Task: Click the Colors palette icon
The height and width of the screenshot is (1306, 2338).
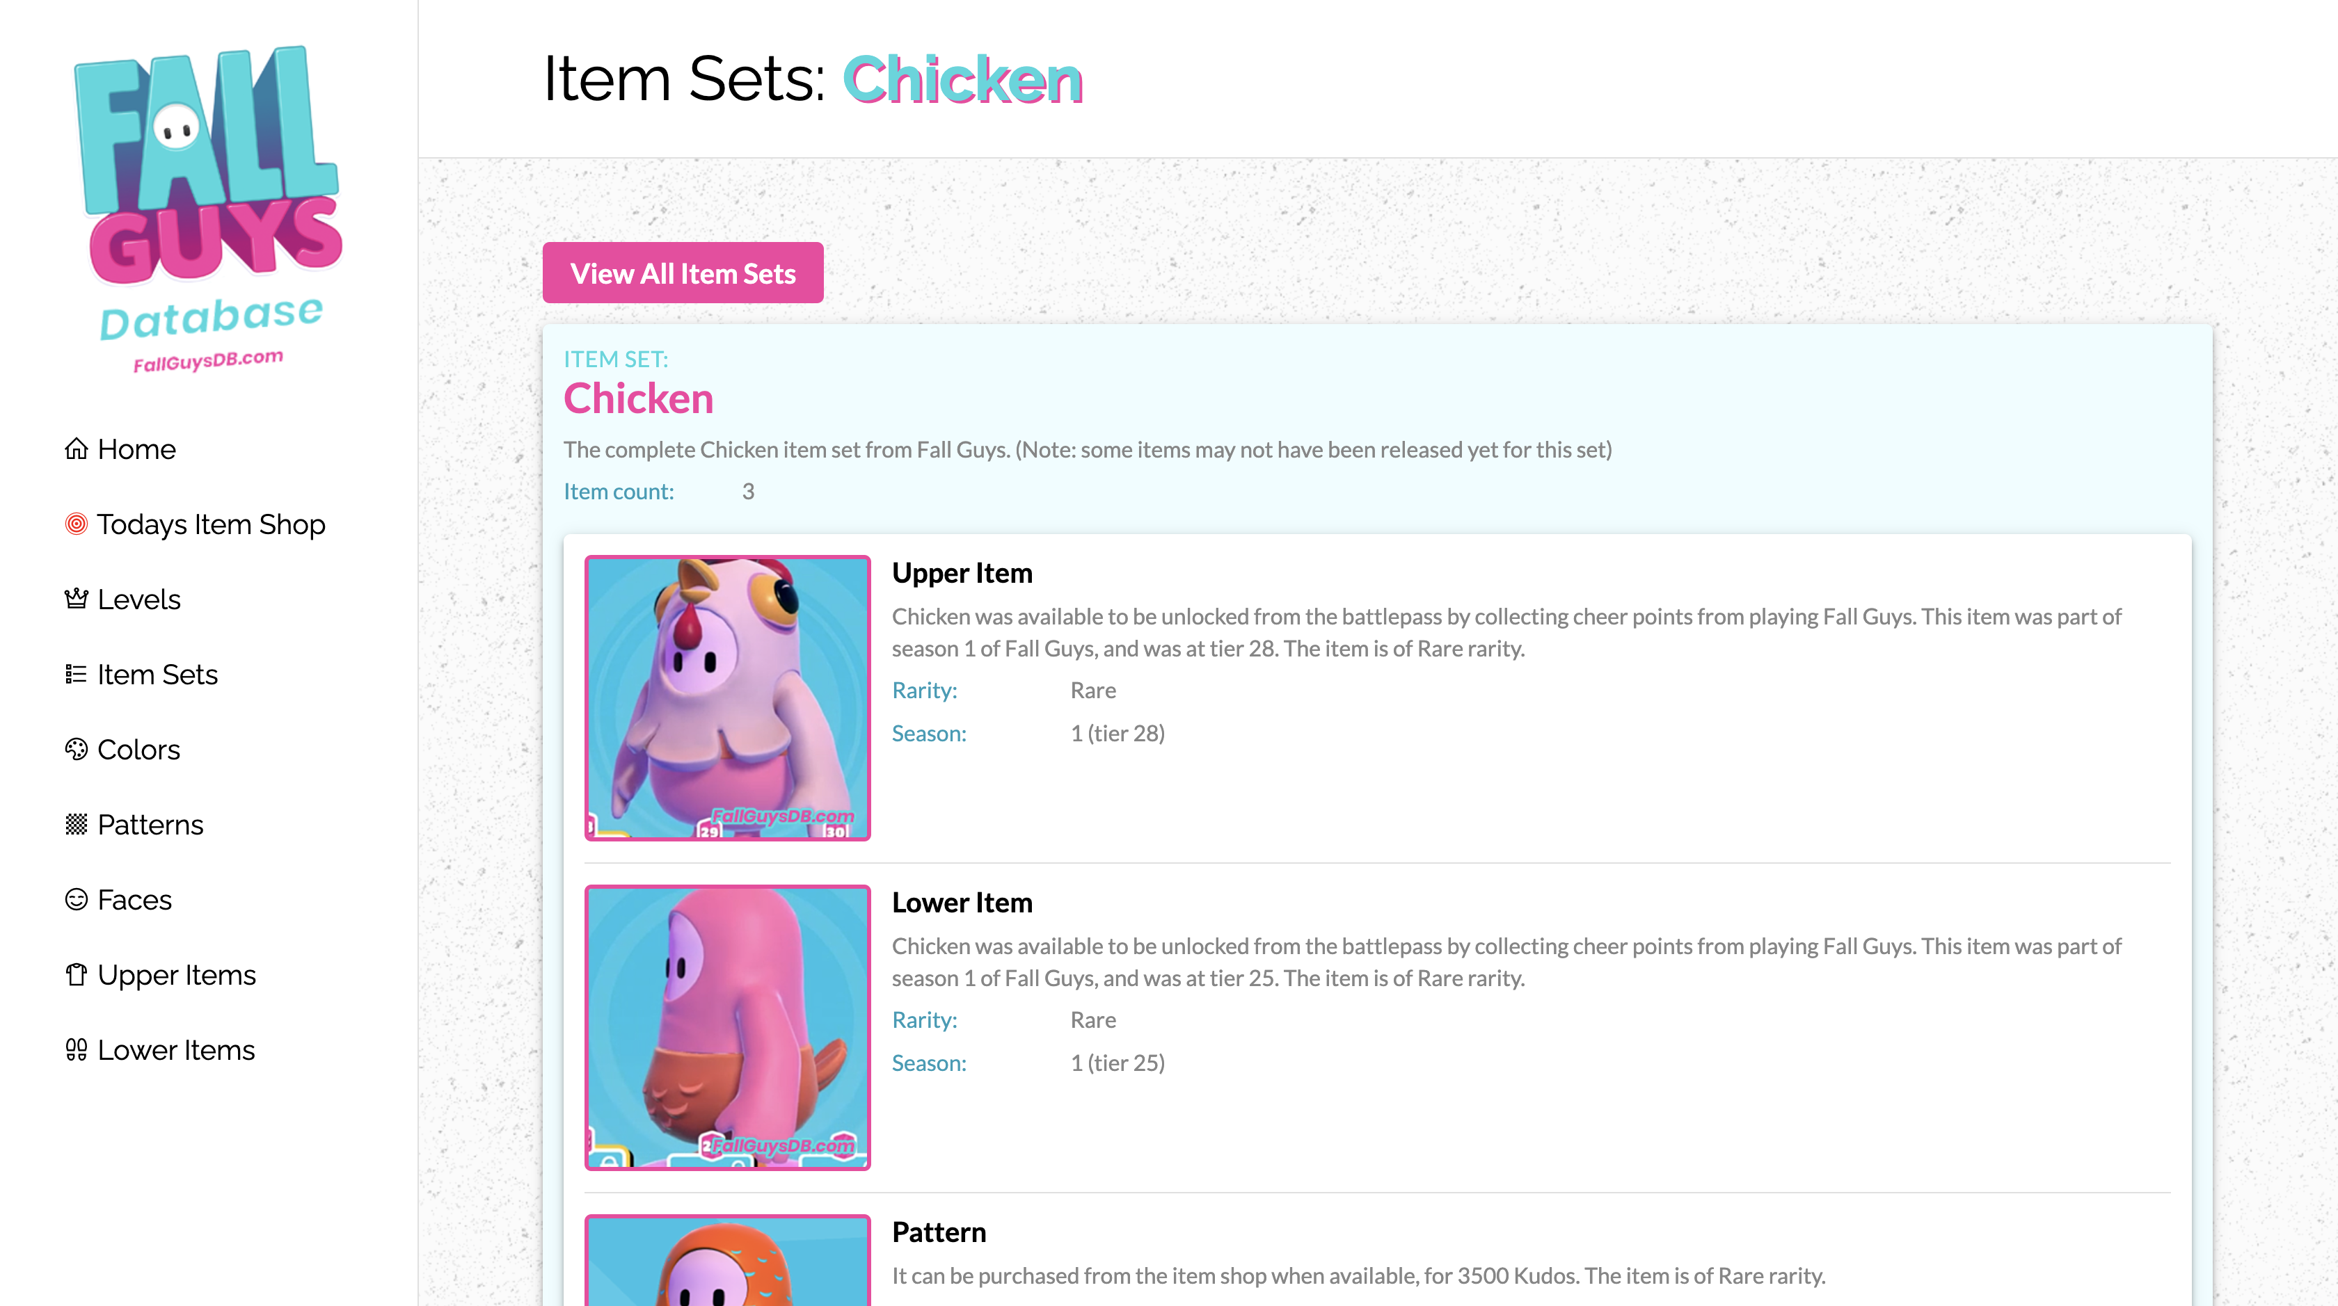Action: point(77,749)
